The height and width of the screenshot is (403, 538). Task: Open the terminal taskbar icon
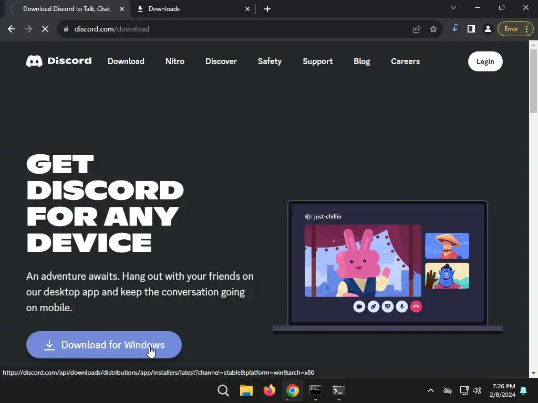(339, 390)
